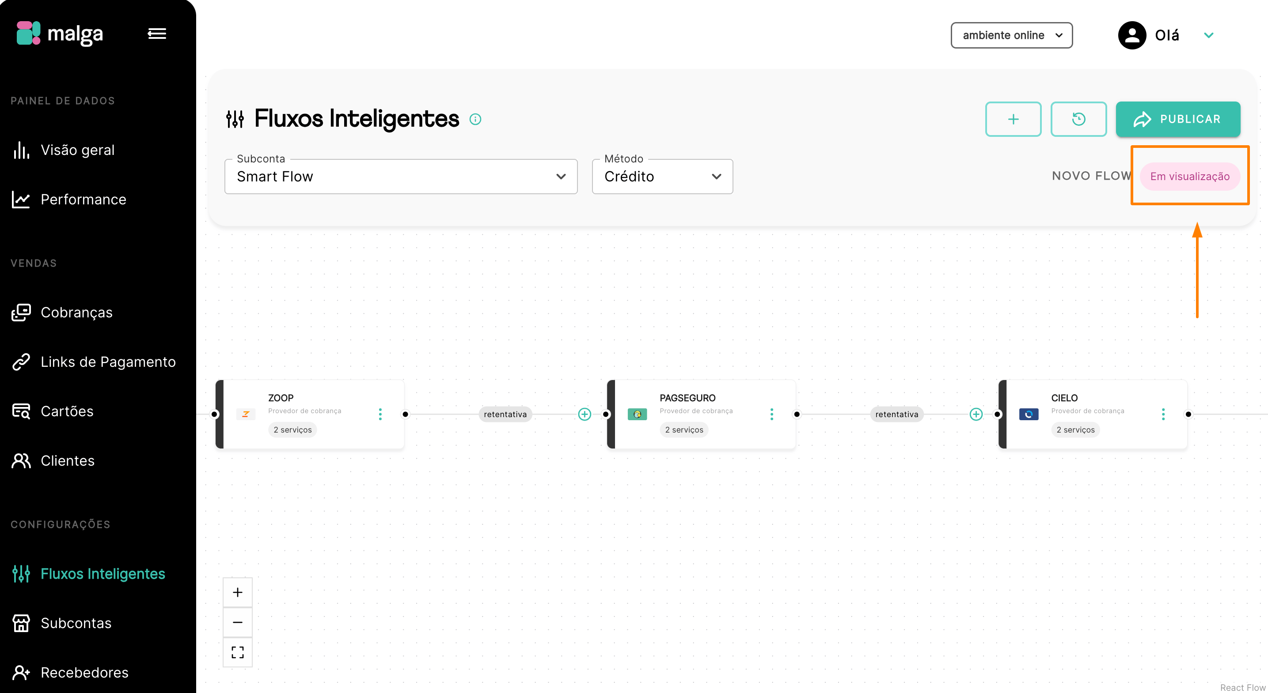Click CIELO 2 serviços badge
Screen dimensions: 1268x693
click(x=1075, y=429)
